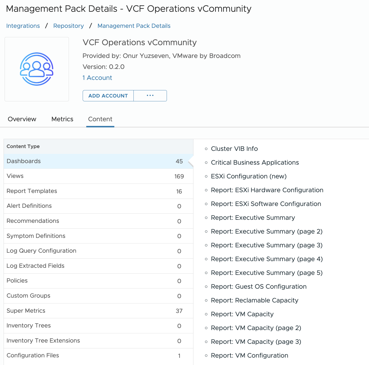Screen dimensions: 369x365
Task: Open the 1 Account link
Action: pos(97,78)
